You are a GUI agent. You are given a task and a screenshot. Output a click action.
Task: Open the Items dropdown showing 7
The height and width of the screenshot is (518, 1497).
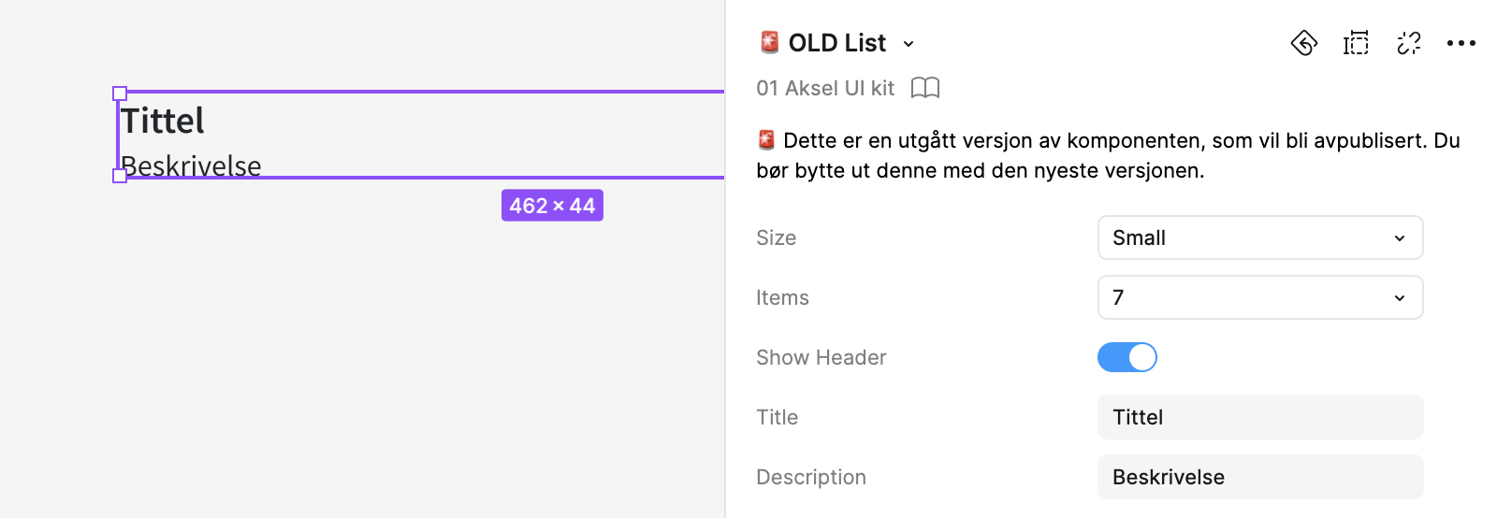point(1259,297)
